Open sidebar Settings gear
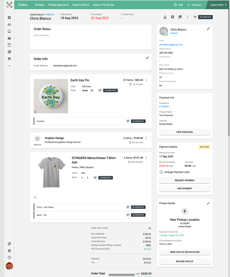Image resolution: width=230 pixels, height=277 pixels. (x=10, y=251)
